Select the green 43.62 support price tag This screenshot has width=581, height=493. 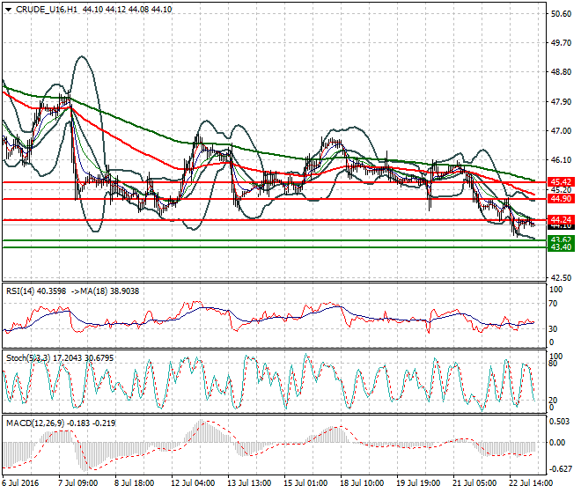point(561,239)
